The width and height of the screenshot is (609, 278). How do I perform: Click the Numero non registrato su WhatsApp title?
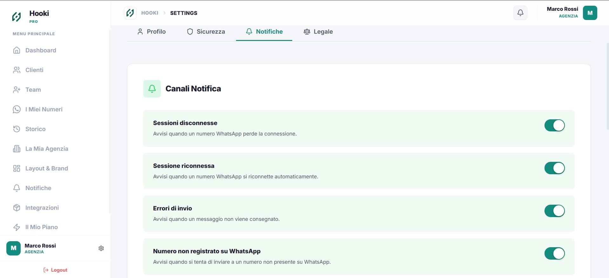[x=207, y=251]
